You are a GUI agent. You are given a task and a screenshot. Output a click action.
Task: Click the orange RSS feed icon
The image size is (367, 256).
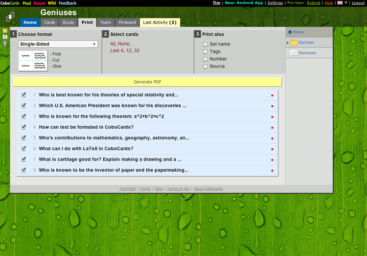tap(5, 31)
